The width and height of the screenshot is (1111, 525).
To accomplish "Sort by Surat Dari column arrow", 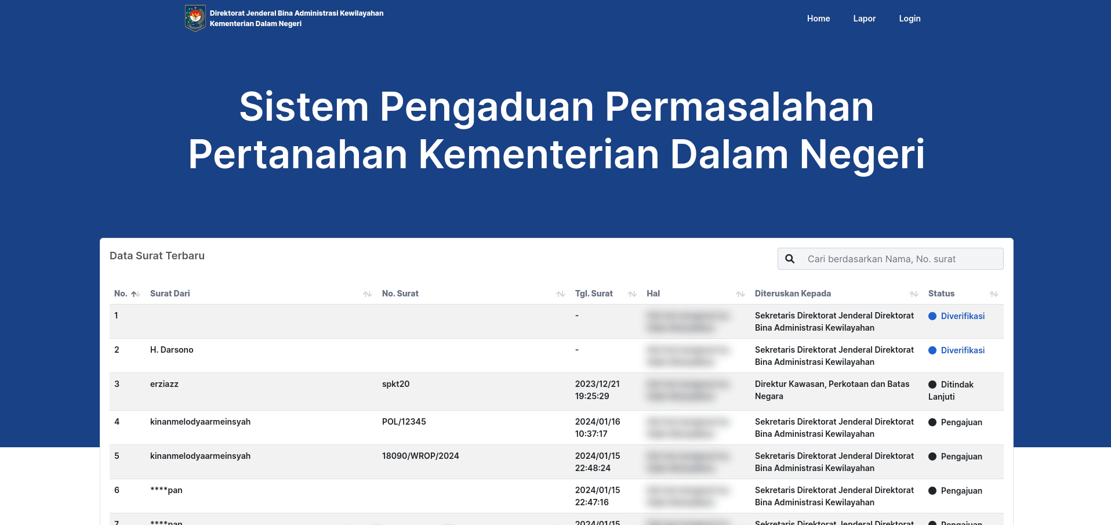I will click(368, 294).
